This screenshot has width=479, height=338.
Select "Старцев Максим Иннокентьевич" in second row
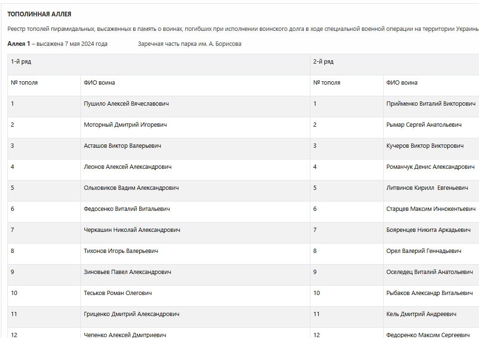coord(431,209)
